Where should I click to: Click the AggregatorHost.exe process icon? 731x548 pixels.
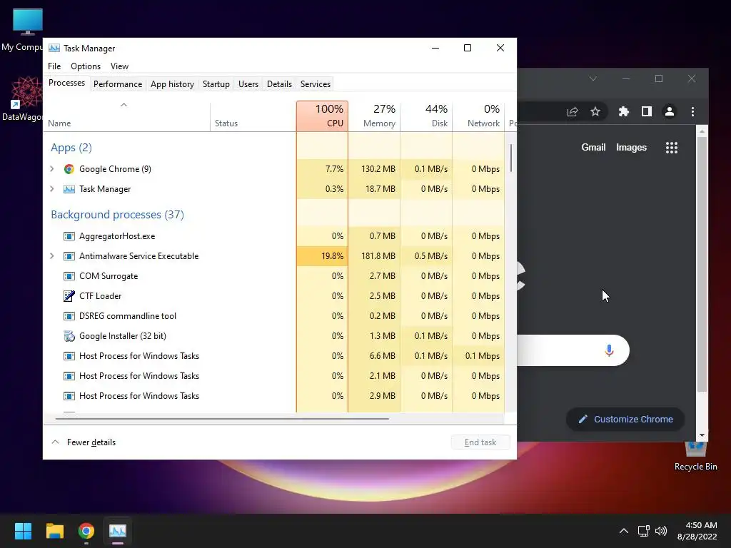tap(69, 236)
